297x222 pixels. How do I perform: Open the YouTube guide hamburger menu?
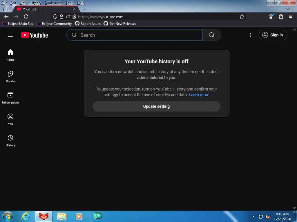point(10,35)
